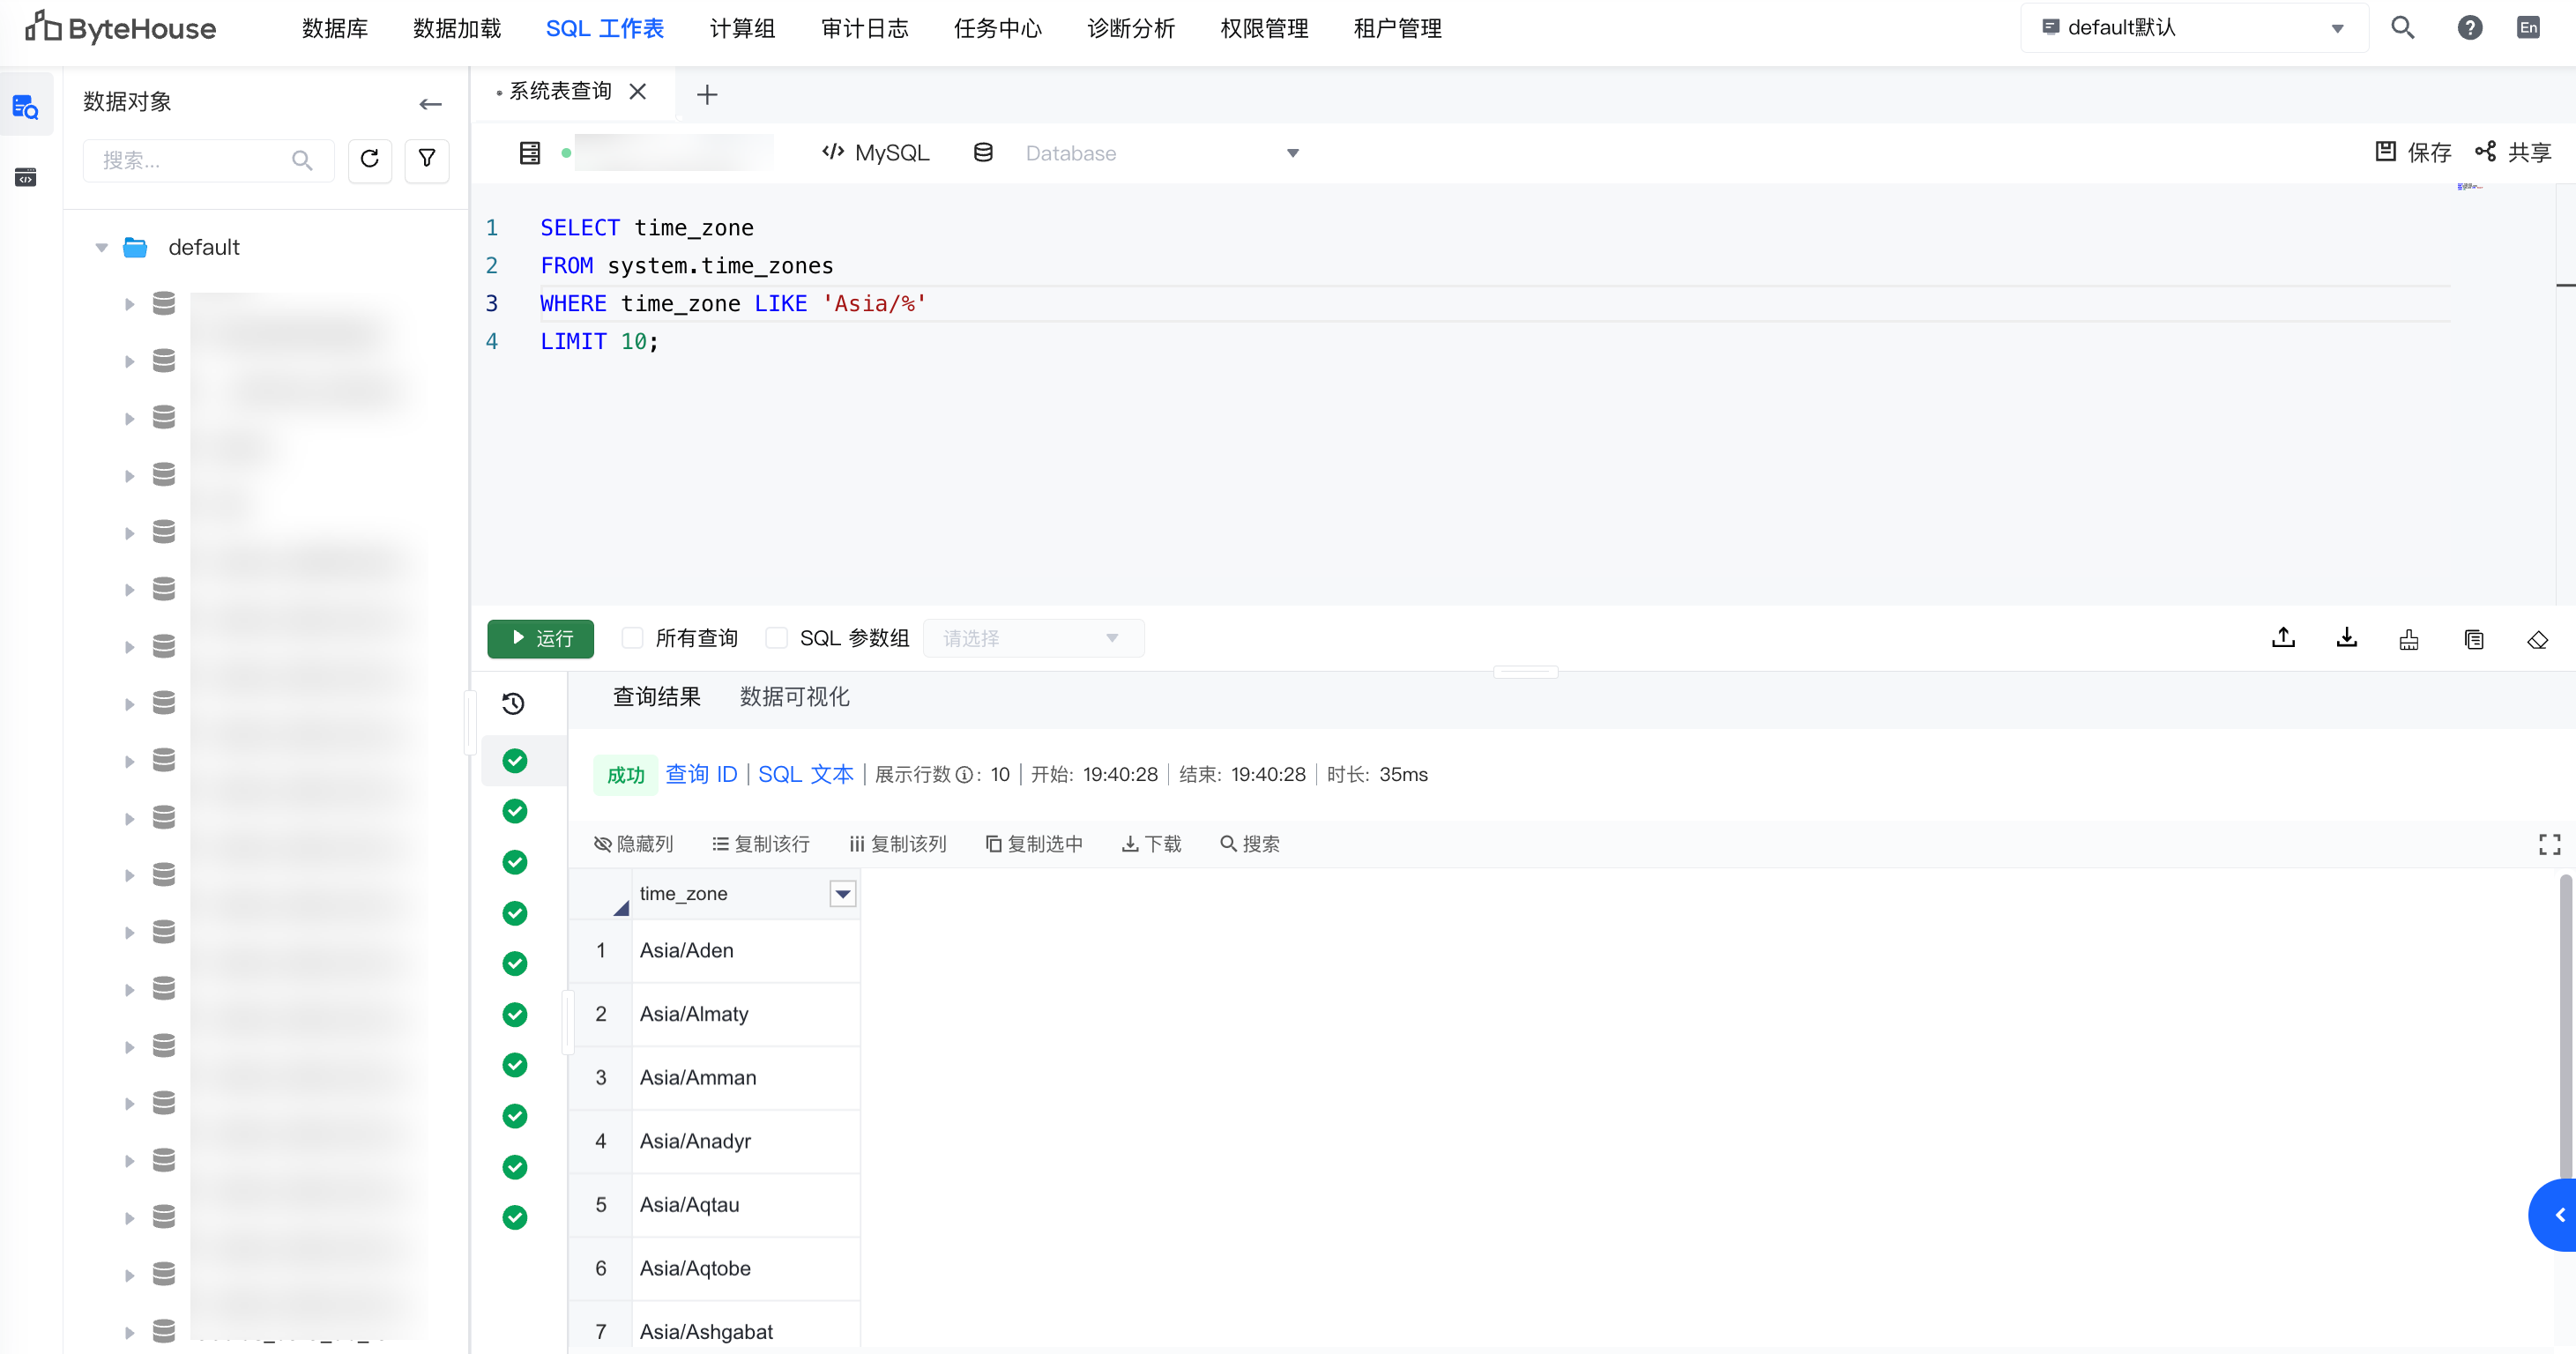The width and height of the screenshot is (2576, 1354).
Task: Open the filter icon in data objects
Action: click(x=427, y=159)
